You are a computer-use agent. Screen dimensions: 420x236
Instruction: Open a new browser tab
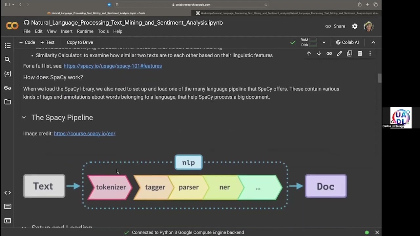[367, 5]
